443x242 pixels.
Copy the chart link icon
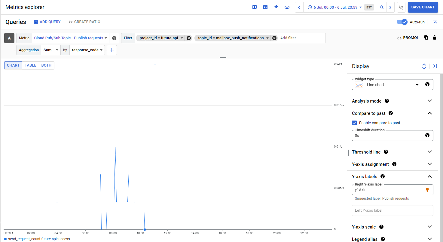tap(287, 7)
